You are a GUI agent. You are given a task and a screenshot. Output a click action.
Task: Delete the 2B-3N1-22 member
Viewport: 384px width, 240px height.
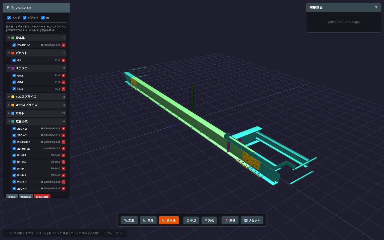click(x=63, y=149)
